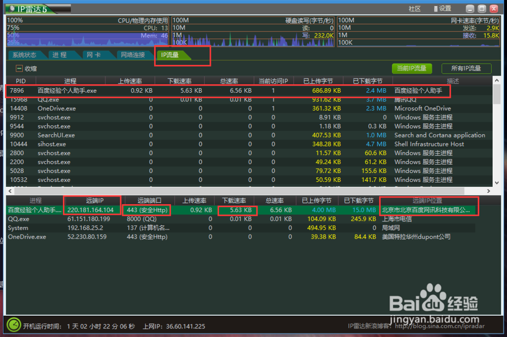Click 443 (安全Http) port cell for OneDrive

click(147, 237)
